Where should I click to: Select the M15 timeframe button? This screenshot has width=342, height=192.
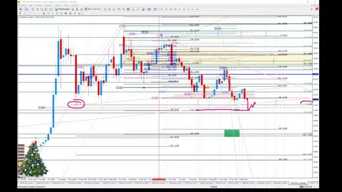[170, 9]
